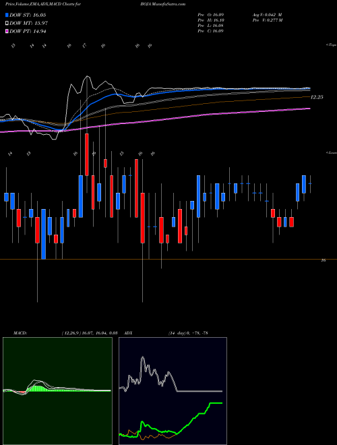Click the '<Tops' marker label
Viewport: 337px width, 445px height.
pos(331,45)
